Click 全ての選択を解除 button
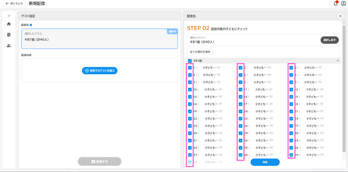This screenshot has height=172, width=348. click(200, 52)
